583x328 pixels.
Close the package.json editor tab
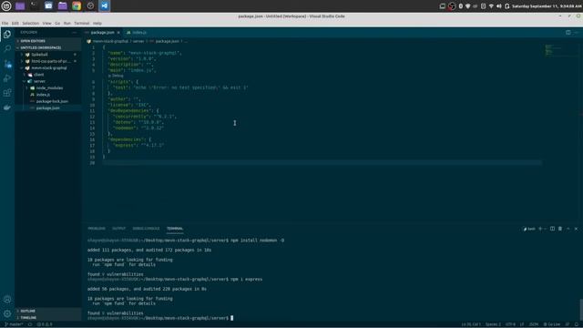pos(118,33)
